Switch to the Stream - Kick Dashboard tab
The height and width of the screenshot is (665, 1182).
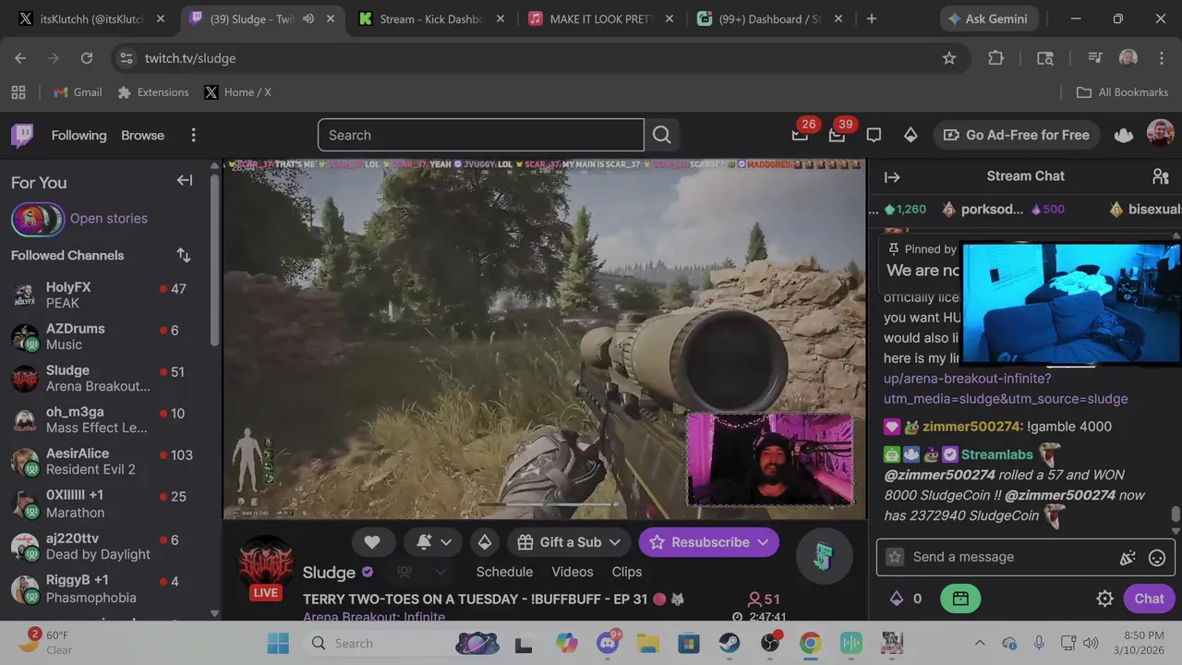(430, 18)
